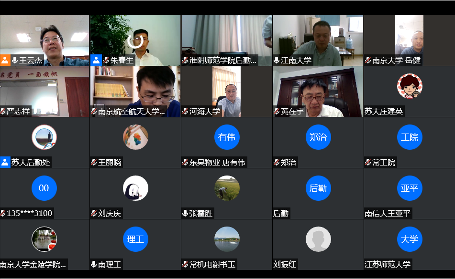The image size is (455, 279).
Task: Click the muted mic icon beside 郑治's name
Action: tap(277, 162)
